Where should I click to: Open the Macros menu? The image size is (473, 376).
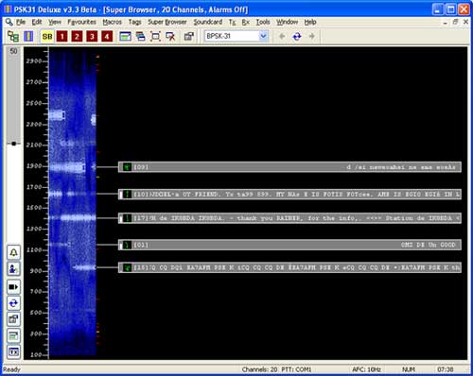coord(112,22)
